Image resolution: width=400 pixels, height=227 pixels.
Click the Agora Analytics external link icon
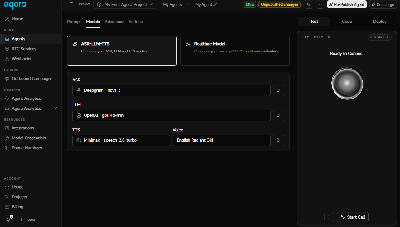pyautogui.click(x=55, y=109)
